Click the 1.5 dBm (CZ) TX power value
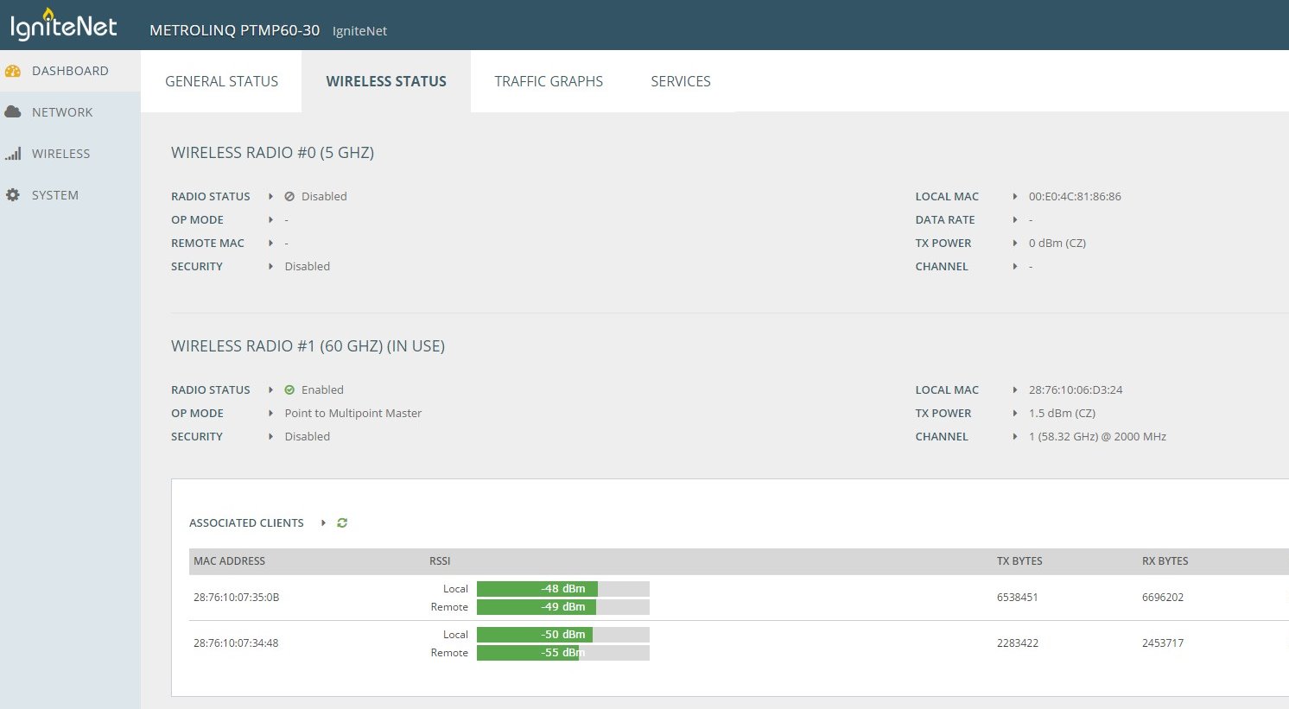 tap(1062, 414)
